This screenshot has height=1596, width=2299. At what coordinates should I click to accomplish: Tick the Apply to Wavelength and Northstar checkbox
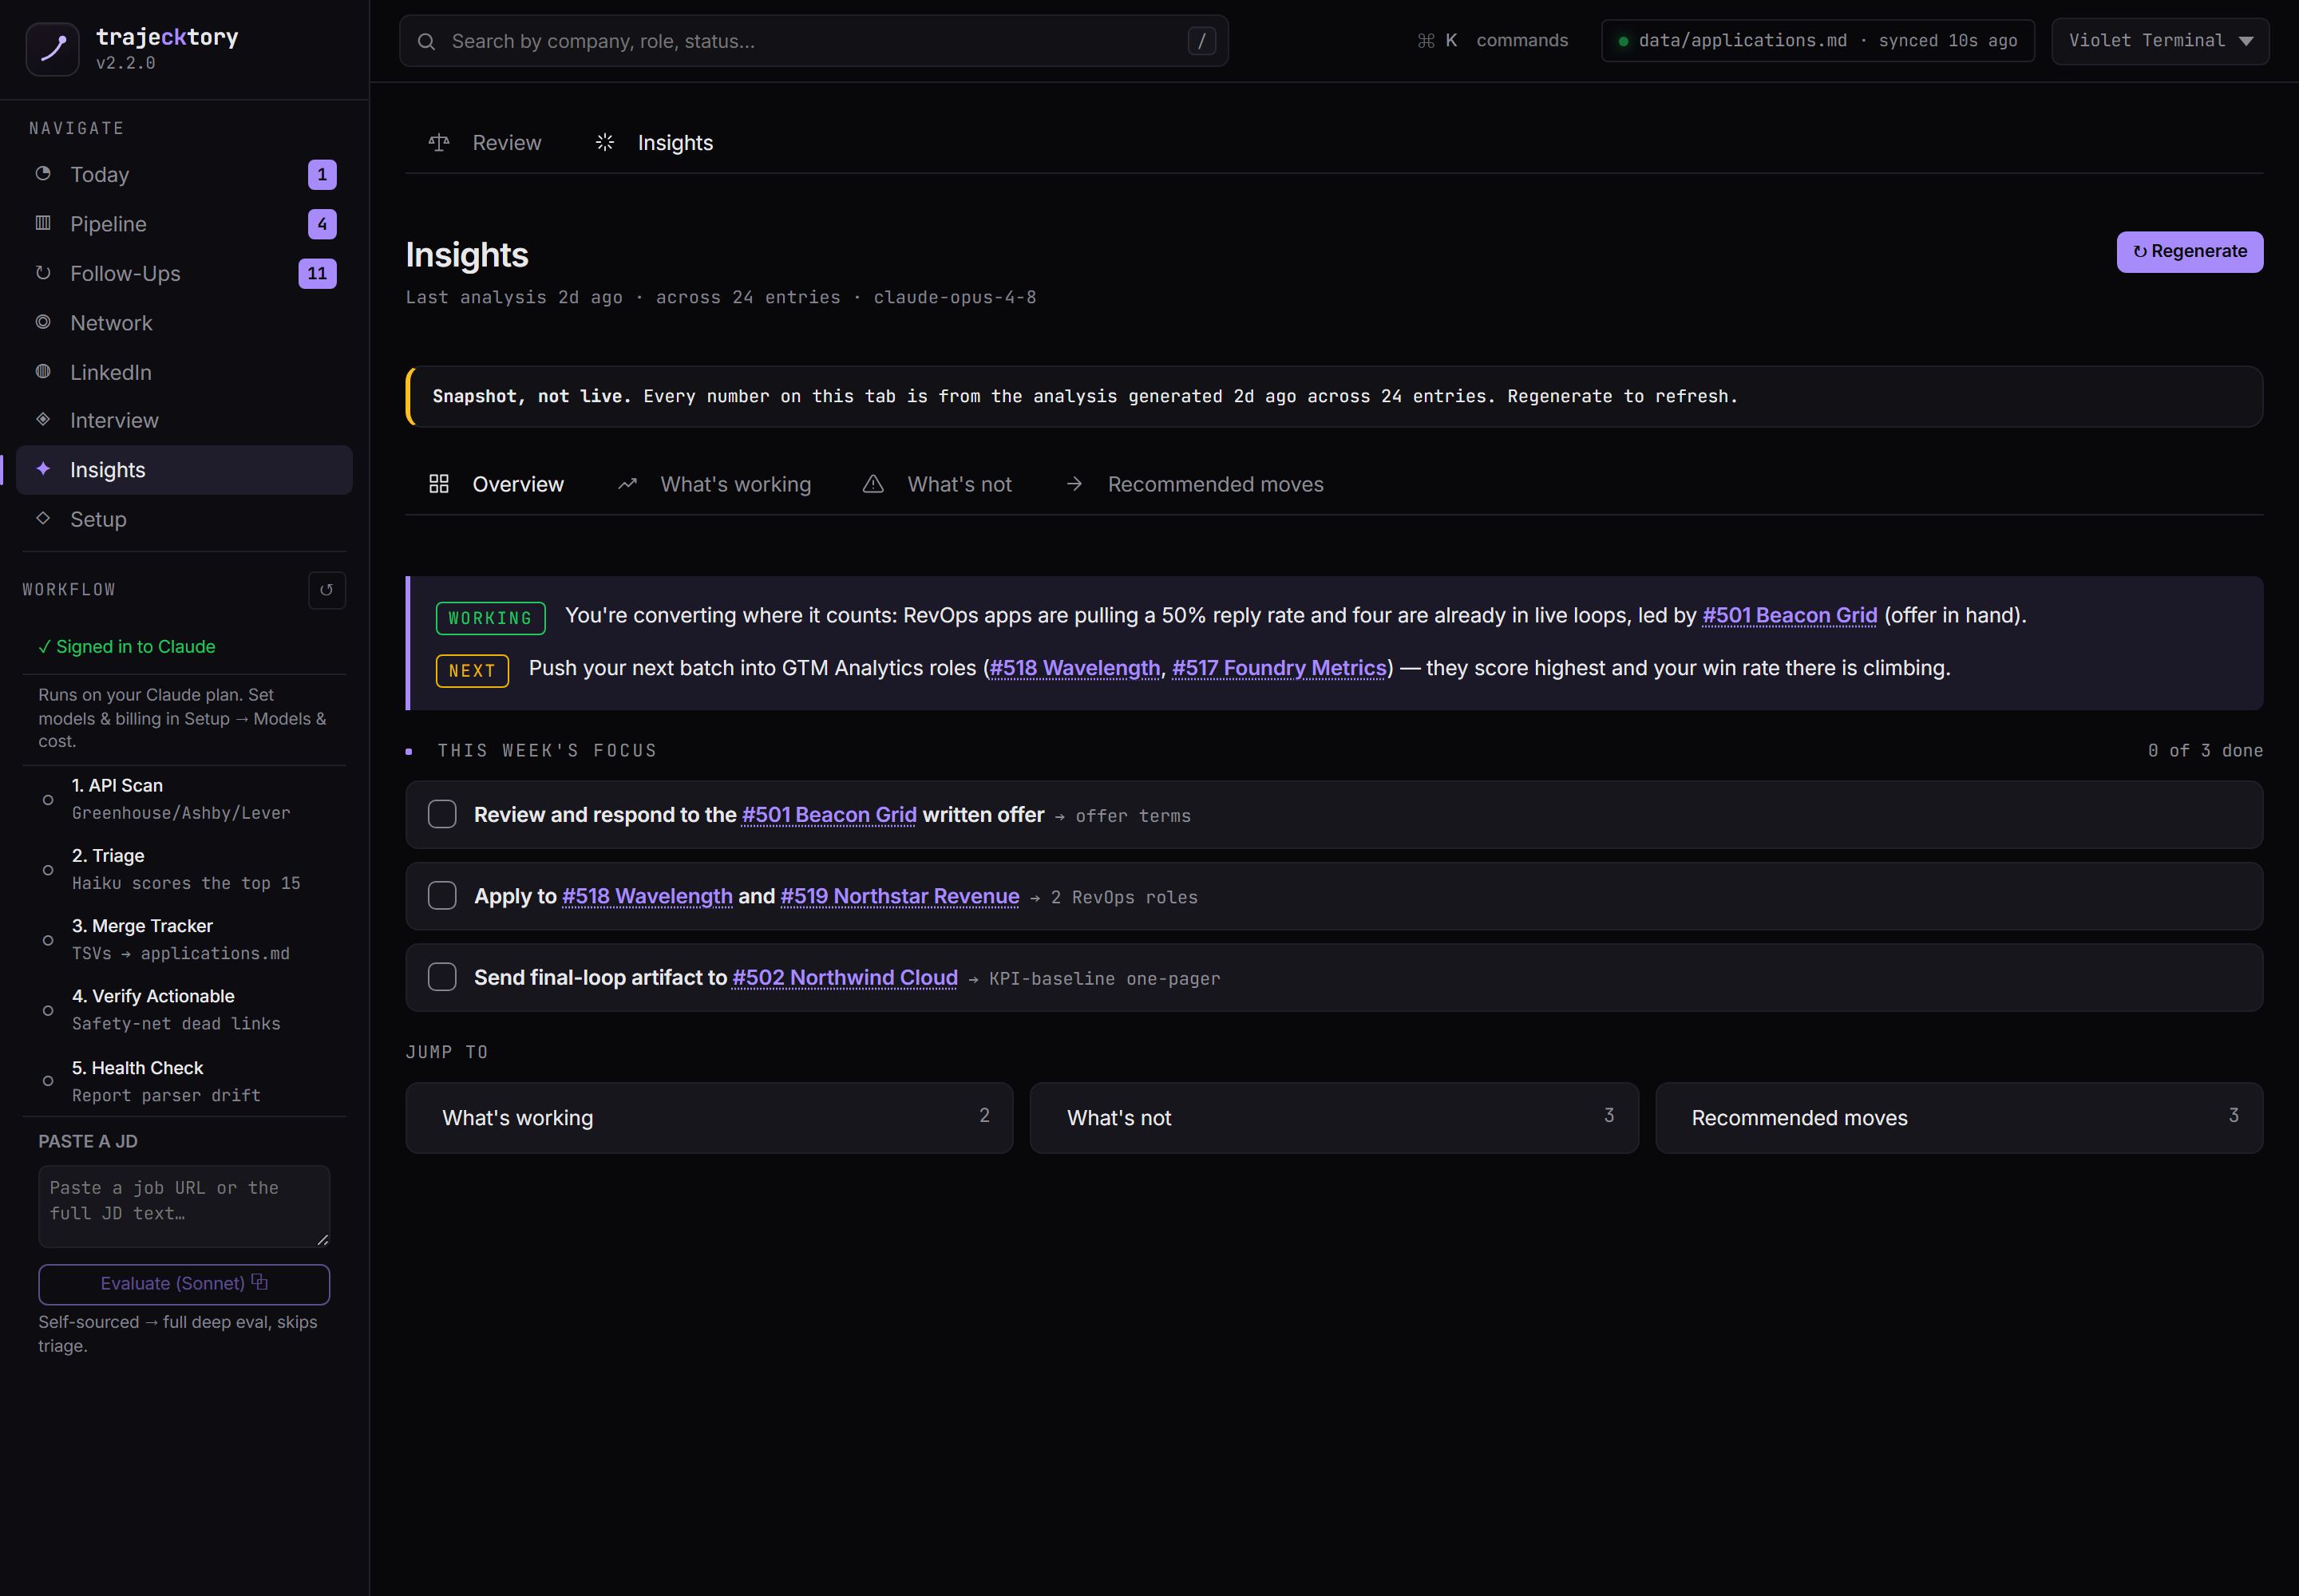point(442,895)
